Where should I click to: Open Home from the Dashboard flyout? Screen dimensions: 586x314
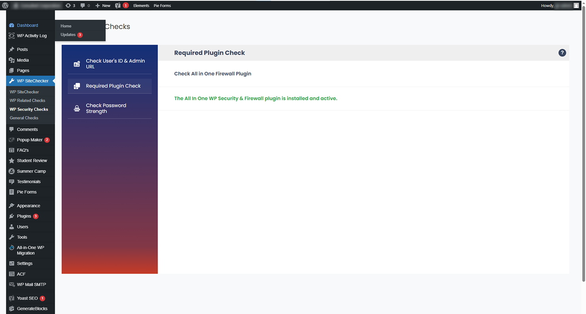coord(66,26)
